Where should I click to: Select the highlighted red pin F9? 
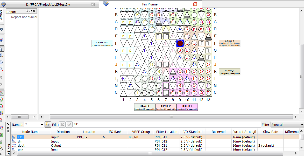[180, 43]
